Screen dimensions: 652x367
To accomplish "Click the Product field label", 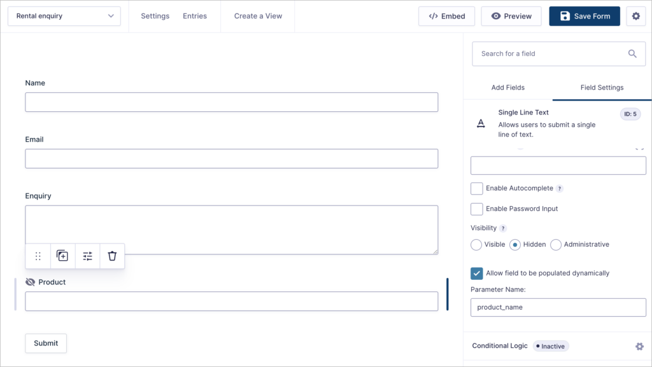I will 52,282.
